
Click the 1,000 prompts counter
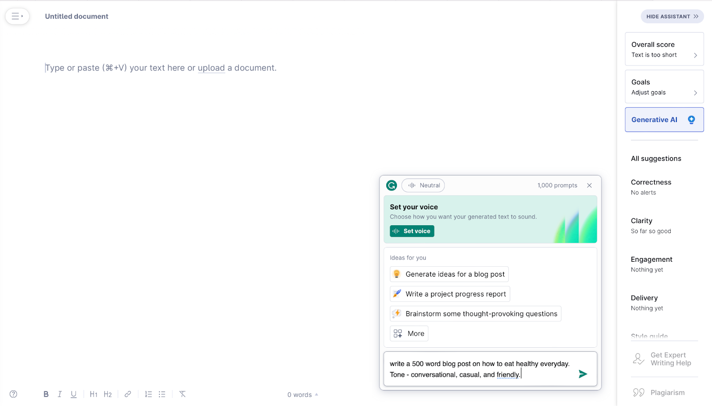click(x=557, y=185)
